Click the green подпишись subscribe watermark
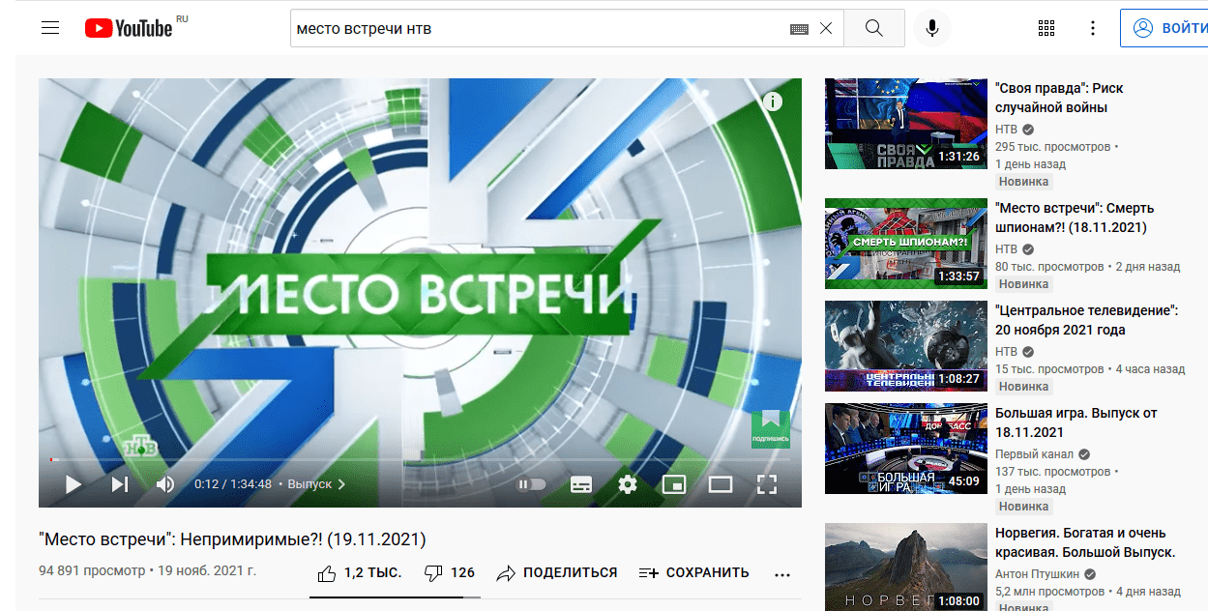Screen dimensions: 1208x611 [x=771, y=429]
